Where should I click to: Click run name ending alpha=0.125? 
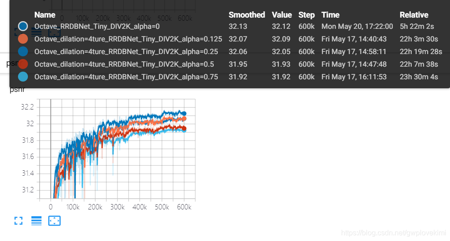click(128, 39)
